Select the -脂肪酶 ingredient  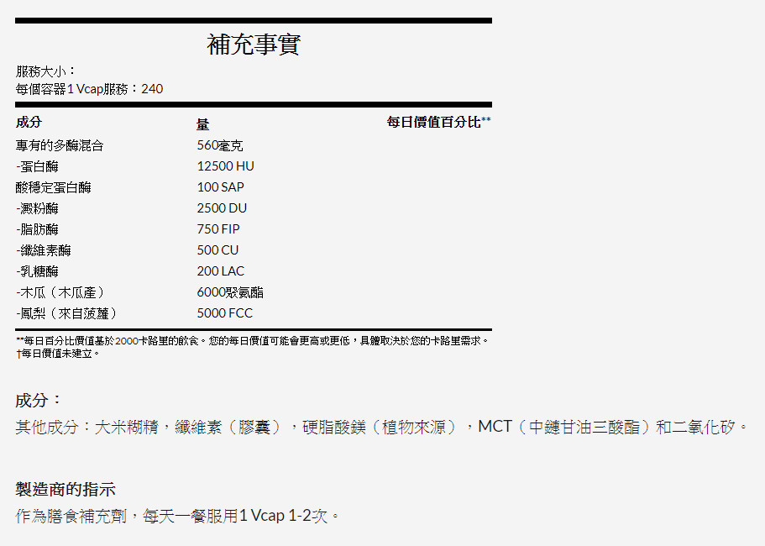[37, 229]
